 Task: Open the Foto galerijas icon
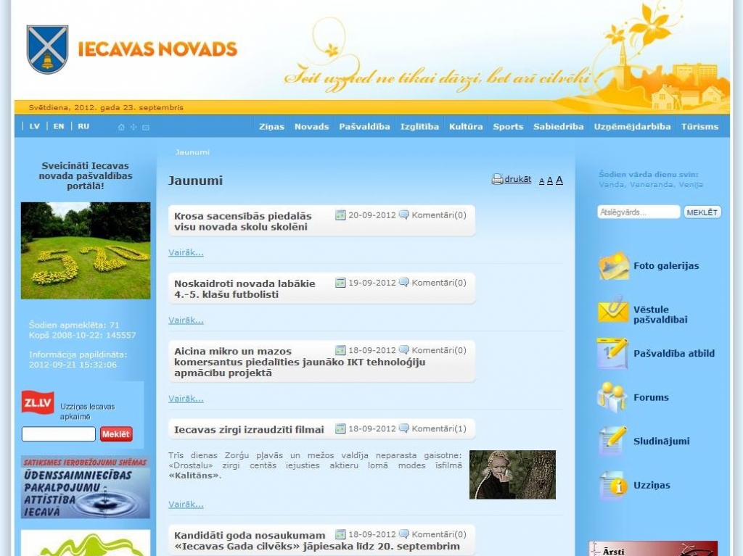[x=613, y=266]
